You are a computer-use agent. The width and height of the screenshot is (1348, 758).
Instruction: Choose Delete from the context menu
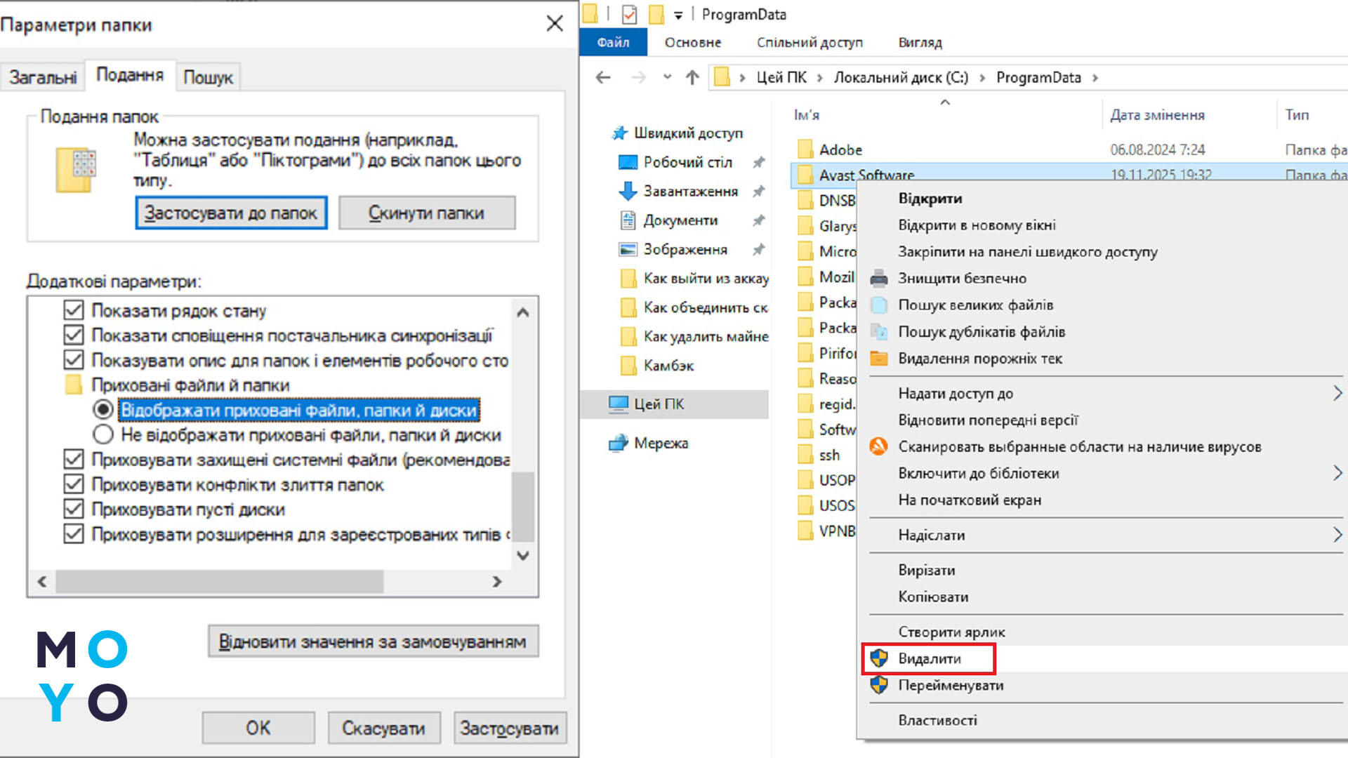[x=929, y=658]
